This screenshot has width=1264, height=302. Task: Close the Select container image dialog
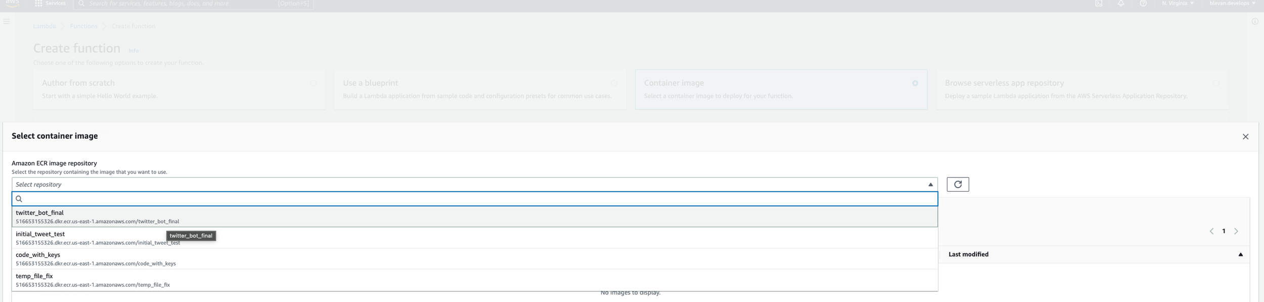(1245, 137)
